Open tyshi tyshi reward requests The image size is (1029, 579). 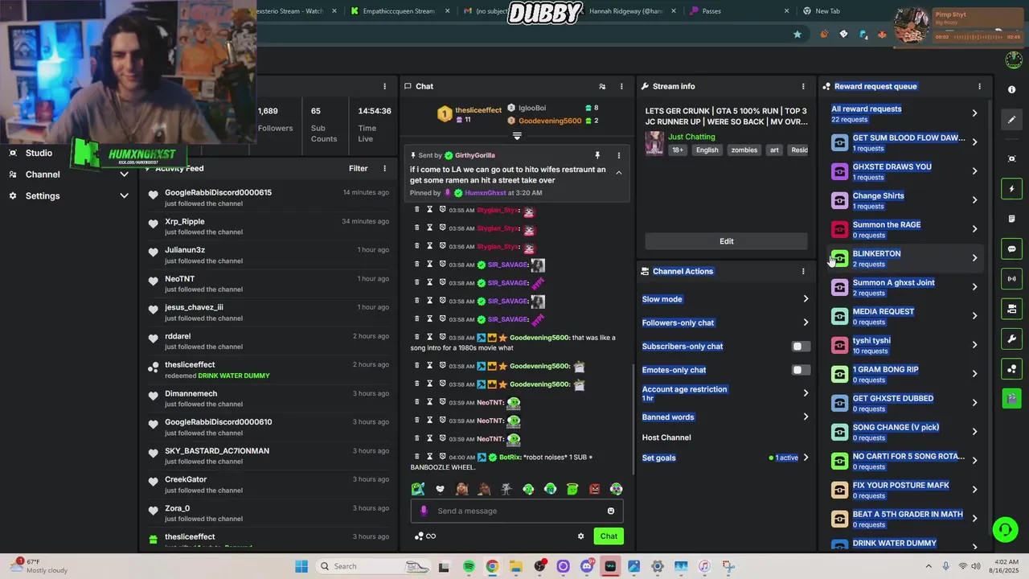click(x=904, y=345)
